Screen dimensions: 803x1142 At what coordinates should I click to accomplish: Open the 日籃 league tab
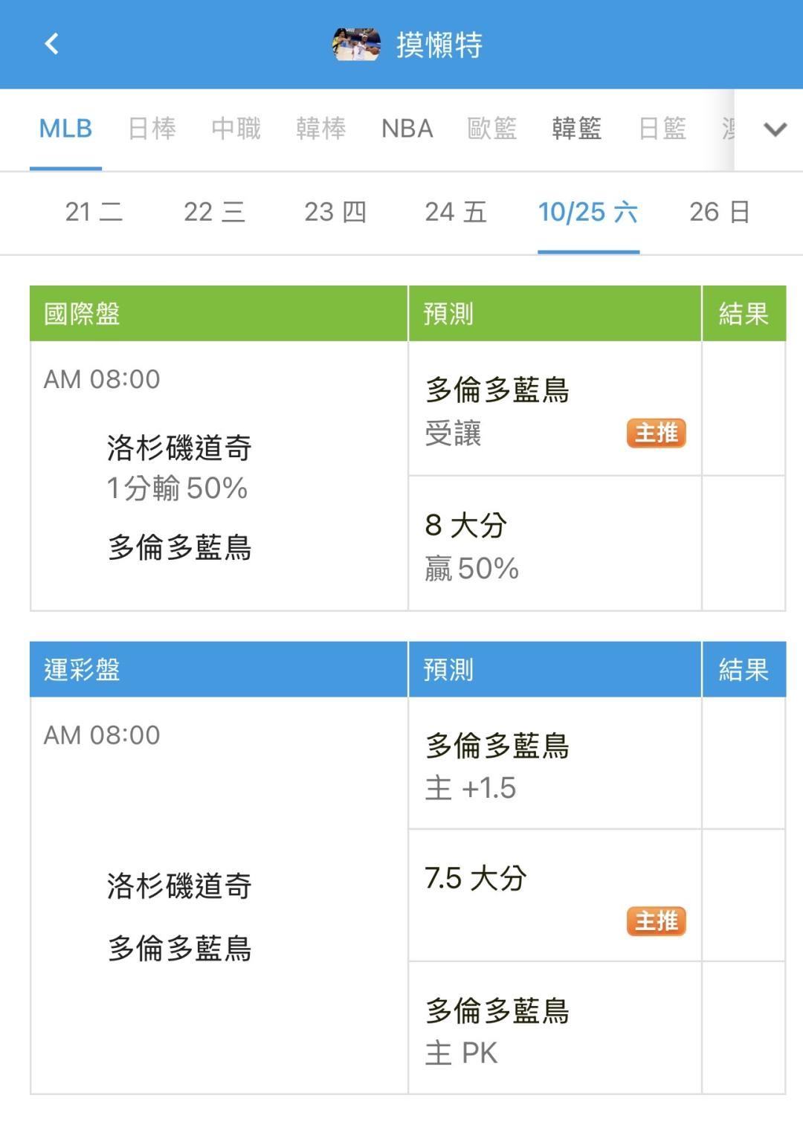[x=662, y=129]
